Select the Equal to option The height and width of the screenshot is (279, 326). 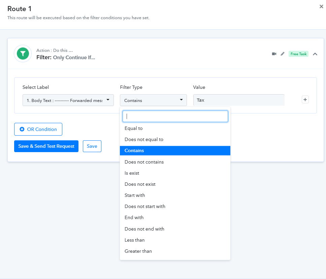coord(175,128)
